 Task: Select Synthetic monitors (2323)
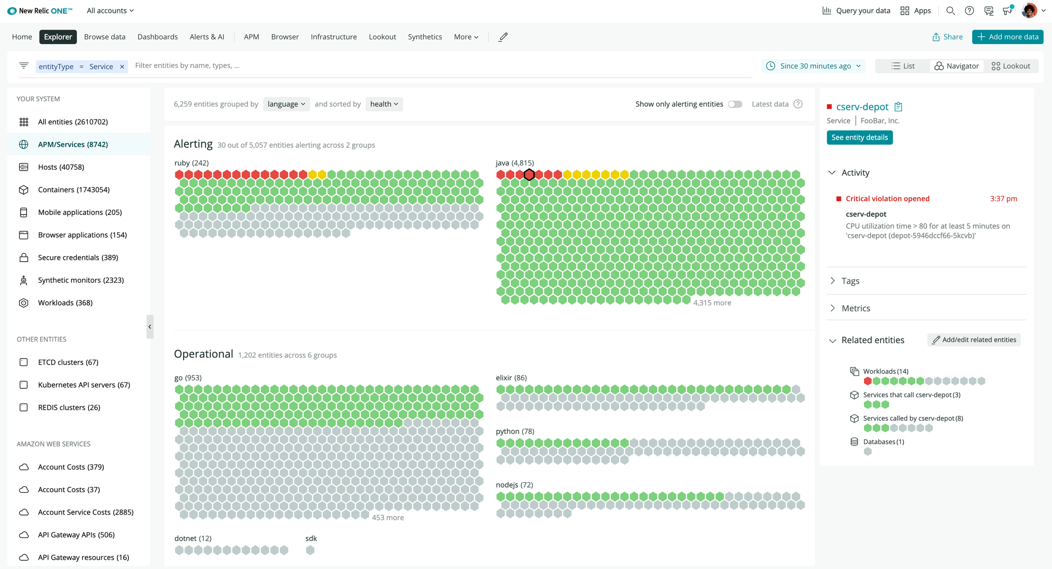click(x=79, y=280)
